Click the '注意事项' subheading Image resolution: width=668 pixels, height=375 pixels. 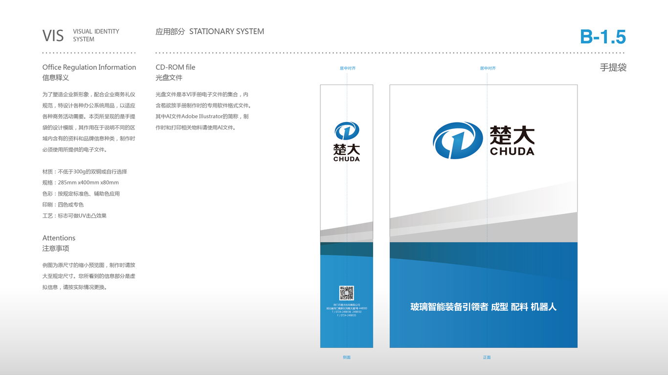(x=56, y=249)
